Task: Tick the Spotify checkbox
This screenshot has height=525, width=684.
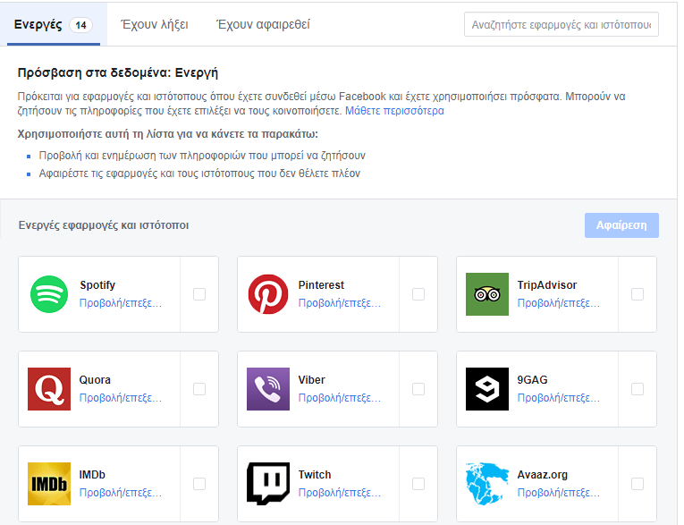Action: (x=199, y=294)
